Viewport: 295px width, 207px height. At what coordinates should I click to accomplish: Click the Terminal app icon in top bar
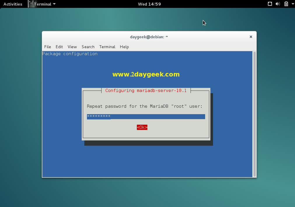coord(31,4)
